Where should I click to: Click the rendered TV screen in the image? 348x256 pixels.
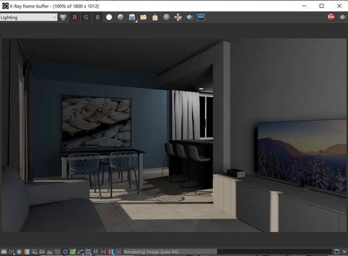pos(302,156)
